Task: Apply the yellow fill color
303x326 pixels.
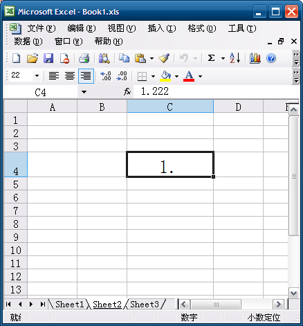Action: click(x=165, y=76)
